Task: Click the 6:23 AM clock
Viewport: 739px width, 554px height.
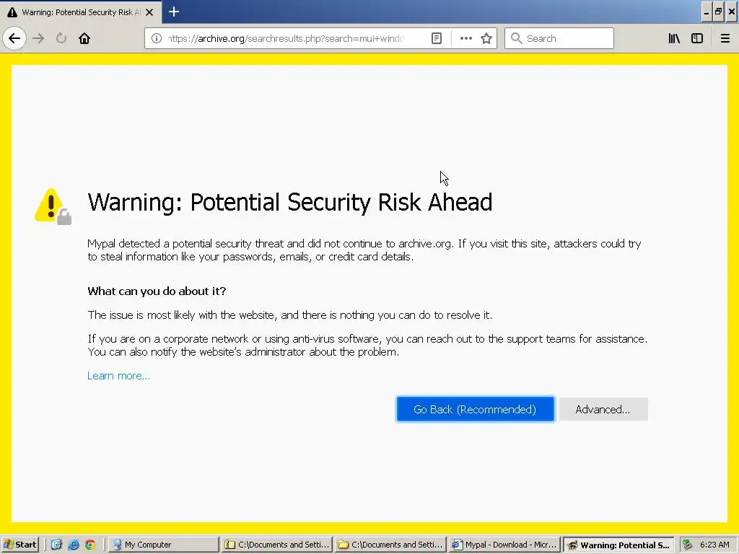Action: (x=714, y=545)
